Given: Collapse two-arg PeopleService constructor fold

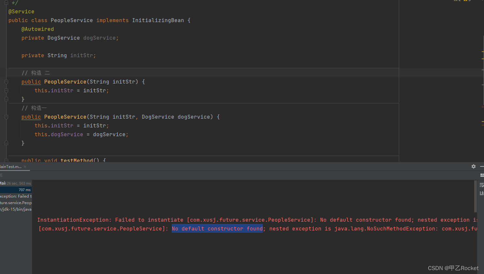Looking at the screenshot, I should 6,117.
